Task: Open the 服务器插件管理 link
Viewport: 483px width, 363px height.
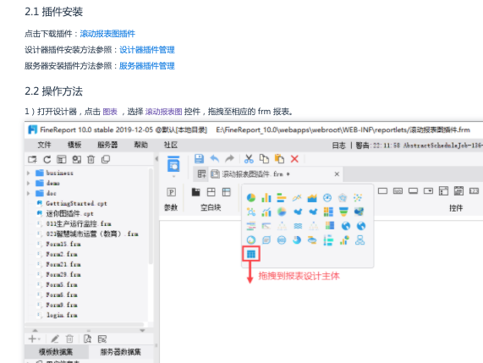Action: (x=147, y=66)
